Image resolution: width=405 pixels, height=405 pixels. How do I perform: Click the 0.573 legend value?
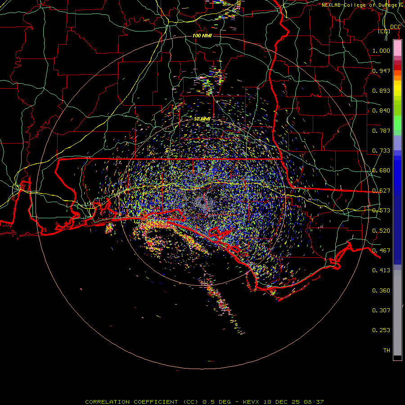click(x=381, y=211)
